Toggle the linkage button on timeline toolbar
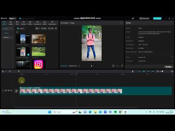The width and height of the screenshot is (175, 131). tap(148, 71)
